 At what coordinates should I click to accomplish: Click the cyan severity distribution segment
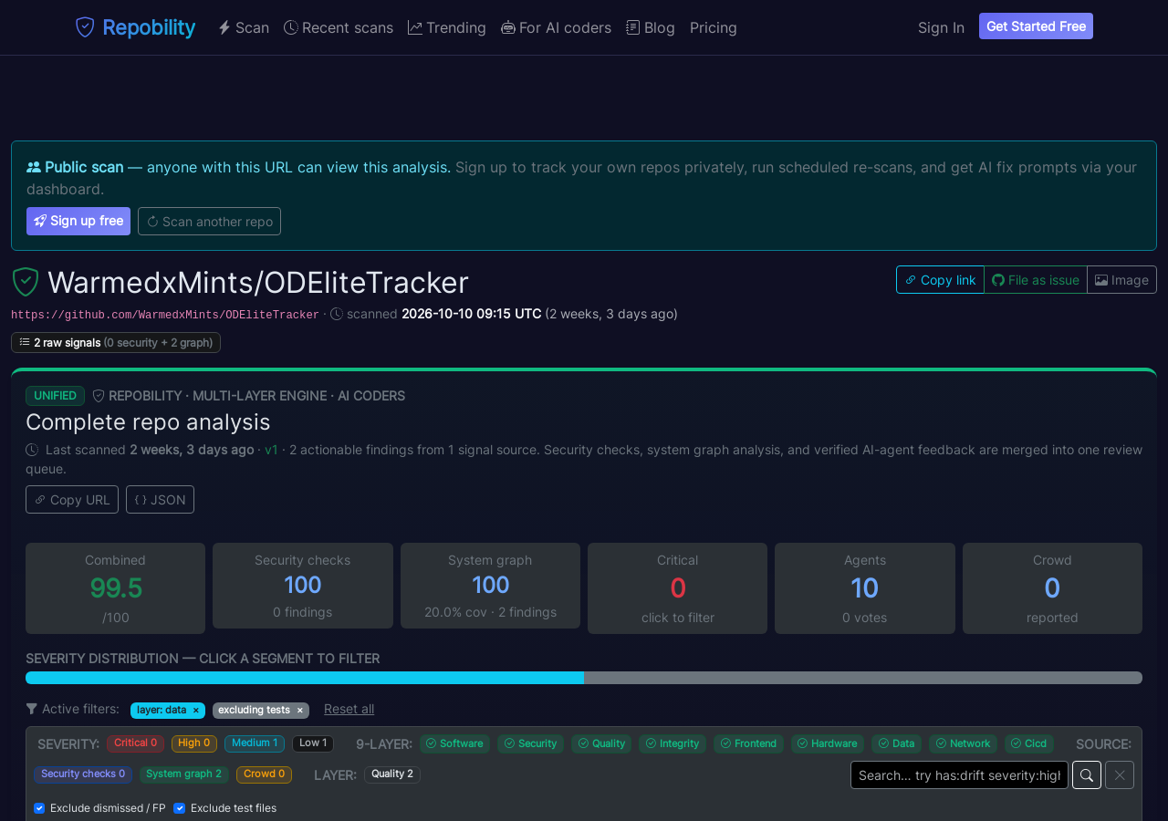(305, 678)
